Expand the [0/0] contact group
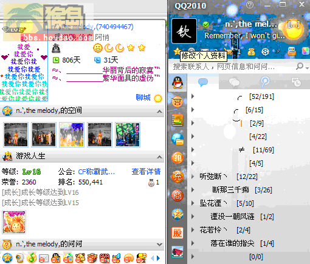The image size is (310, 264). tap(193, 257)
